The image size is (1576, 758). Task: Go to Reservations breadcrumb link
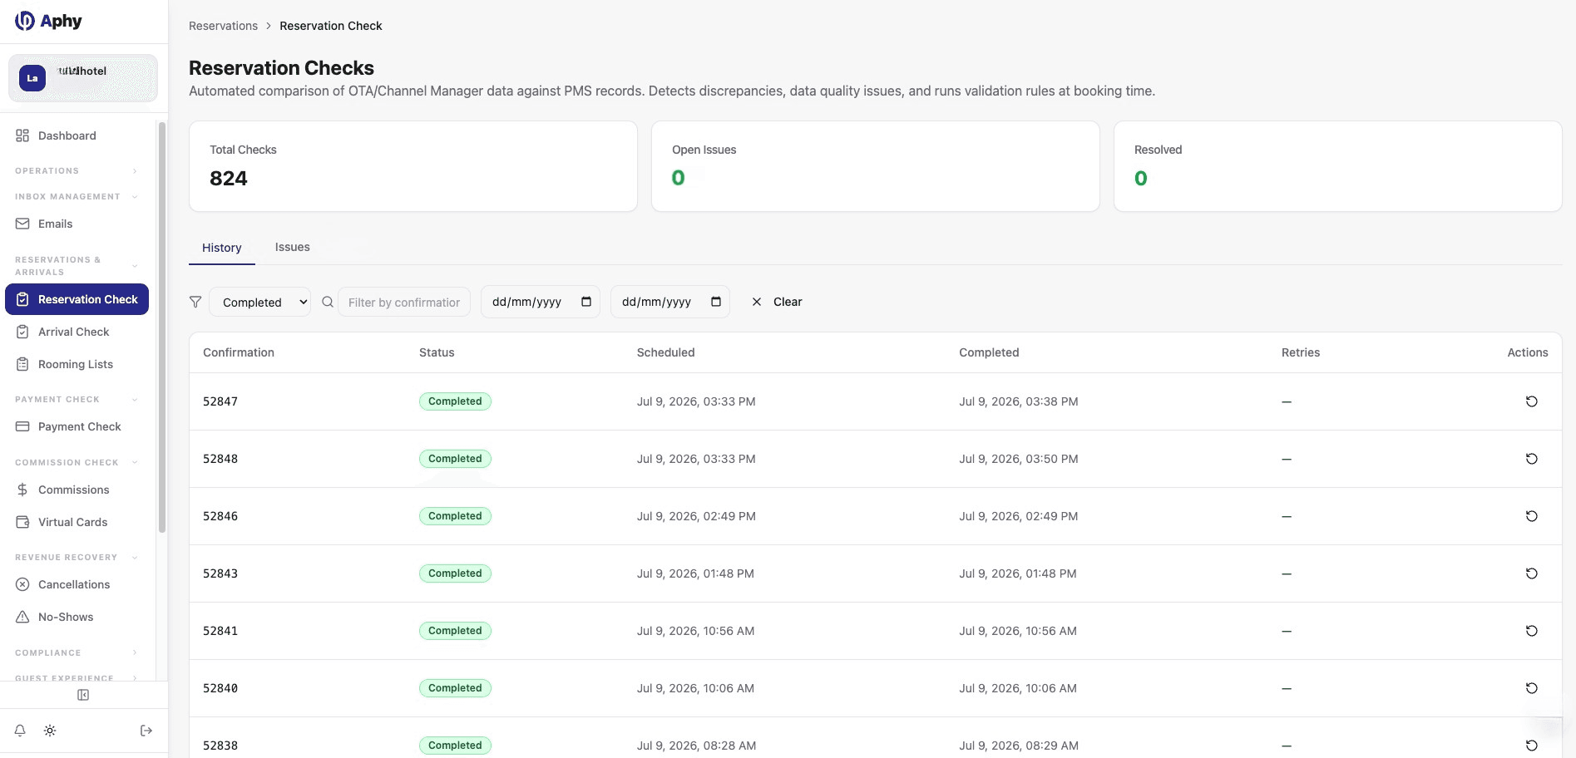[223, 26]
